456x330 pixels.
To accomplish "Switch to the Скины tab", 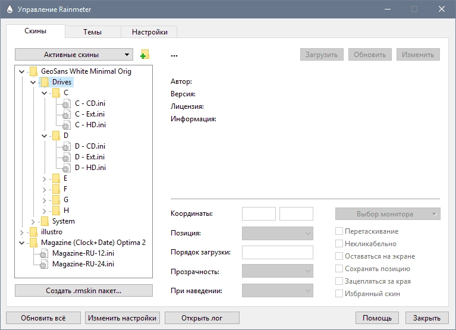I will point(36,31).
